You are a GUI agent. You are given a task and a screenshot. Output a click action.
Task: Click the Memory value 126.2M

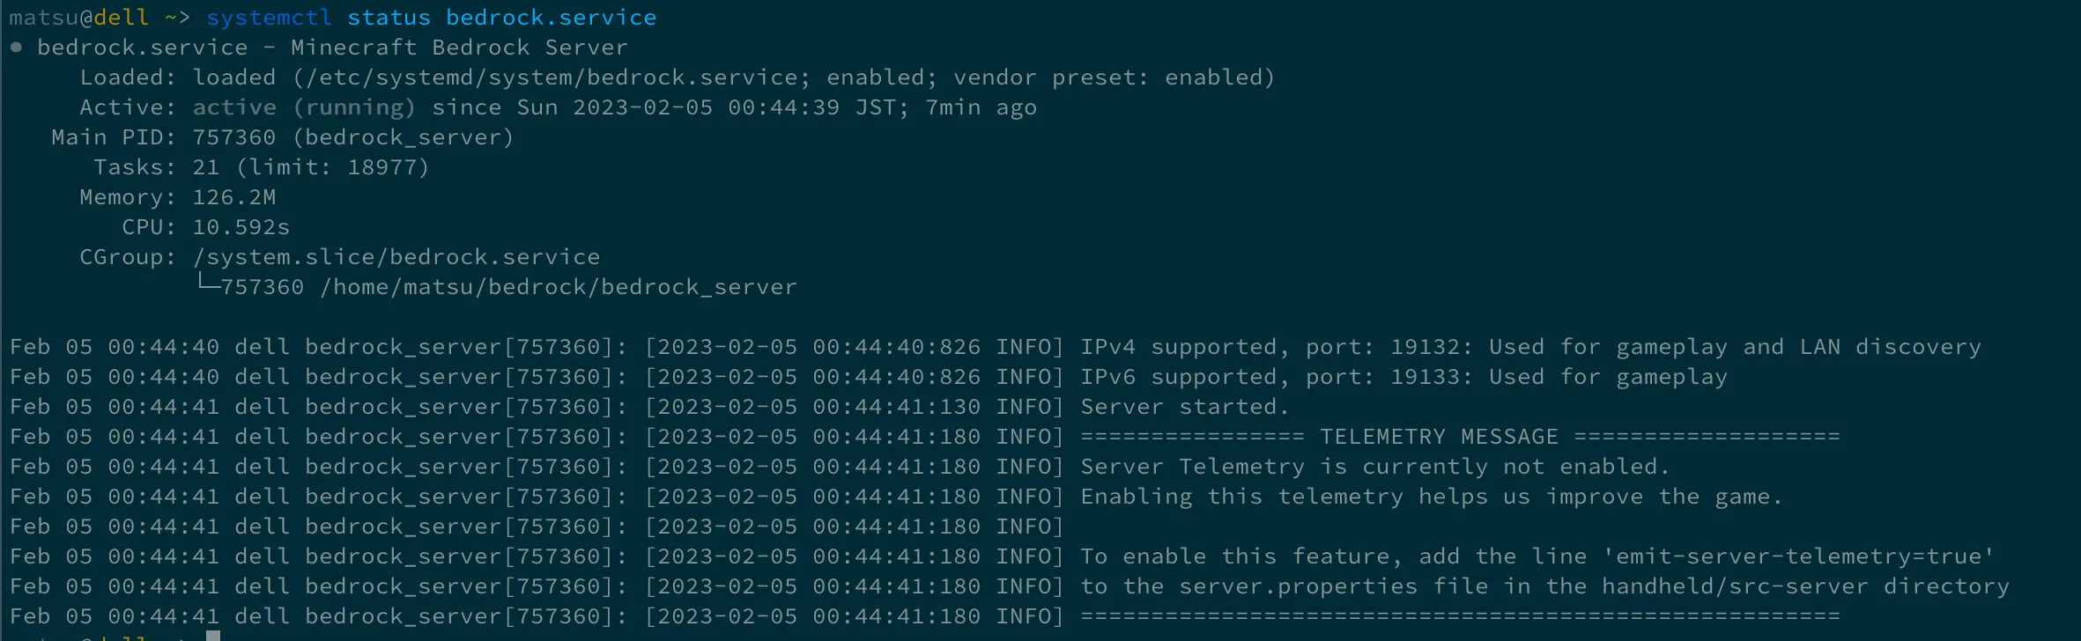pos(233,197)
